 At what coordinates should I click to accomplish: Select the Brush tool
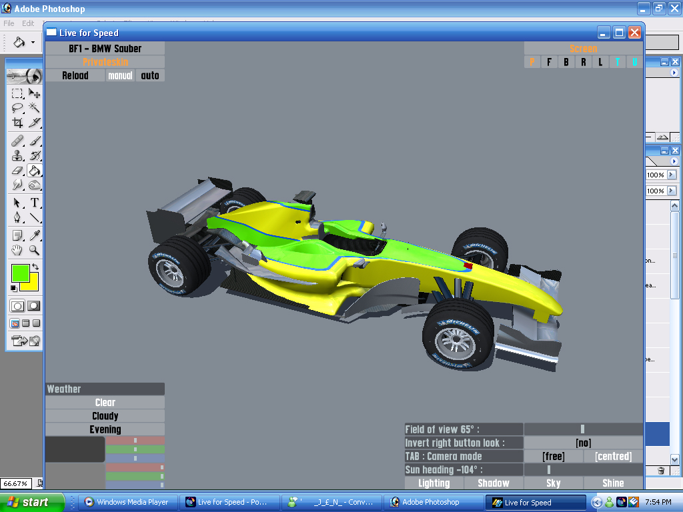34,141
